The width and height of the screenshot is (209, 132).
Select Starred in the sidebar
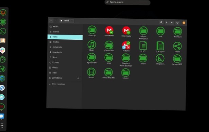click(x=65, y=32)
